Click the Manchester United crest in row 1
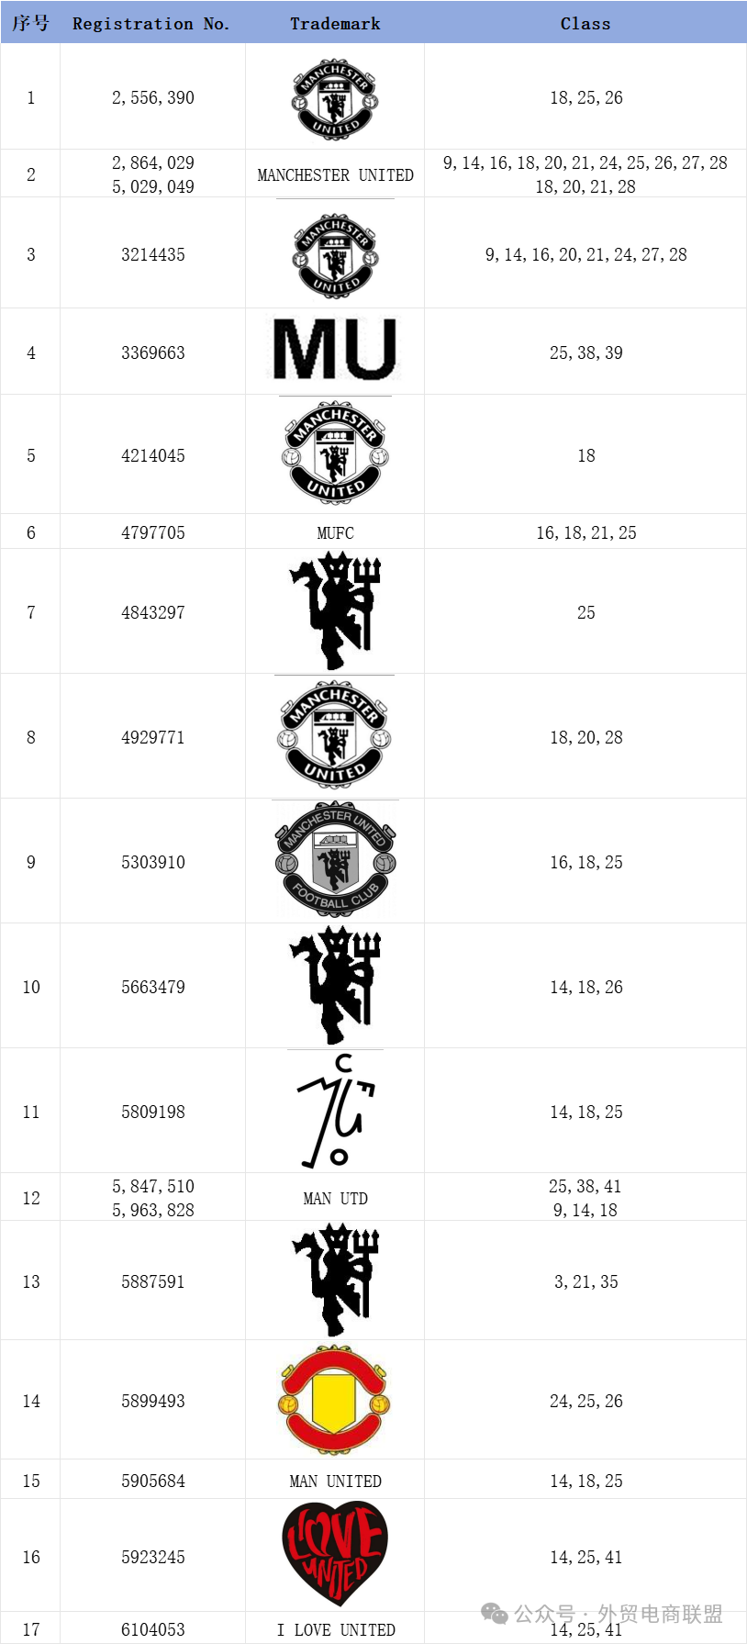The width and height of the screenshot is (747, 1644). [335, 98]
